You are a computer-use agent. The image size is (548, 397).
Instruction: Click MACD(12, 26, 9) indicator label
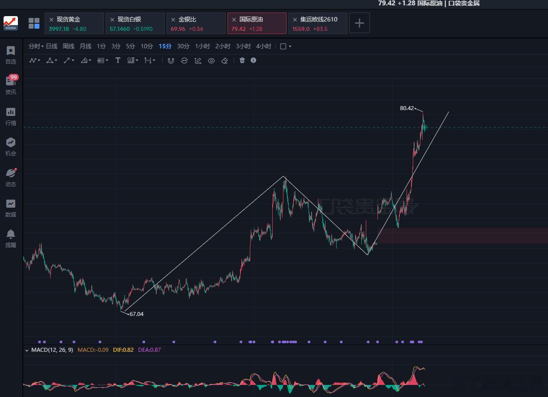tap(52, 350)
